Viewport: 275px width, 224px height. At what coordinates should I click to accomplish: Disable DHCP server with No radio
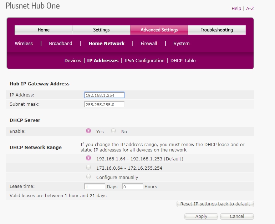113,131
